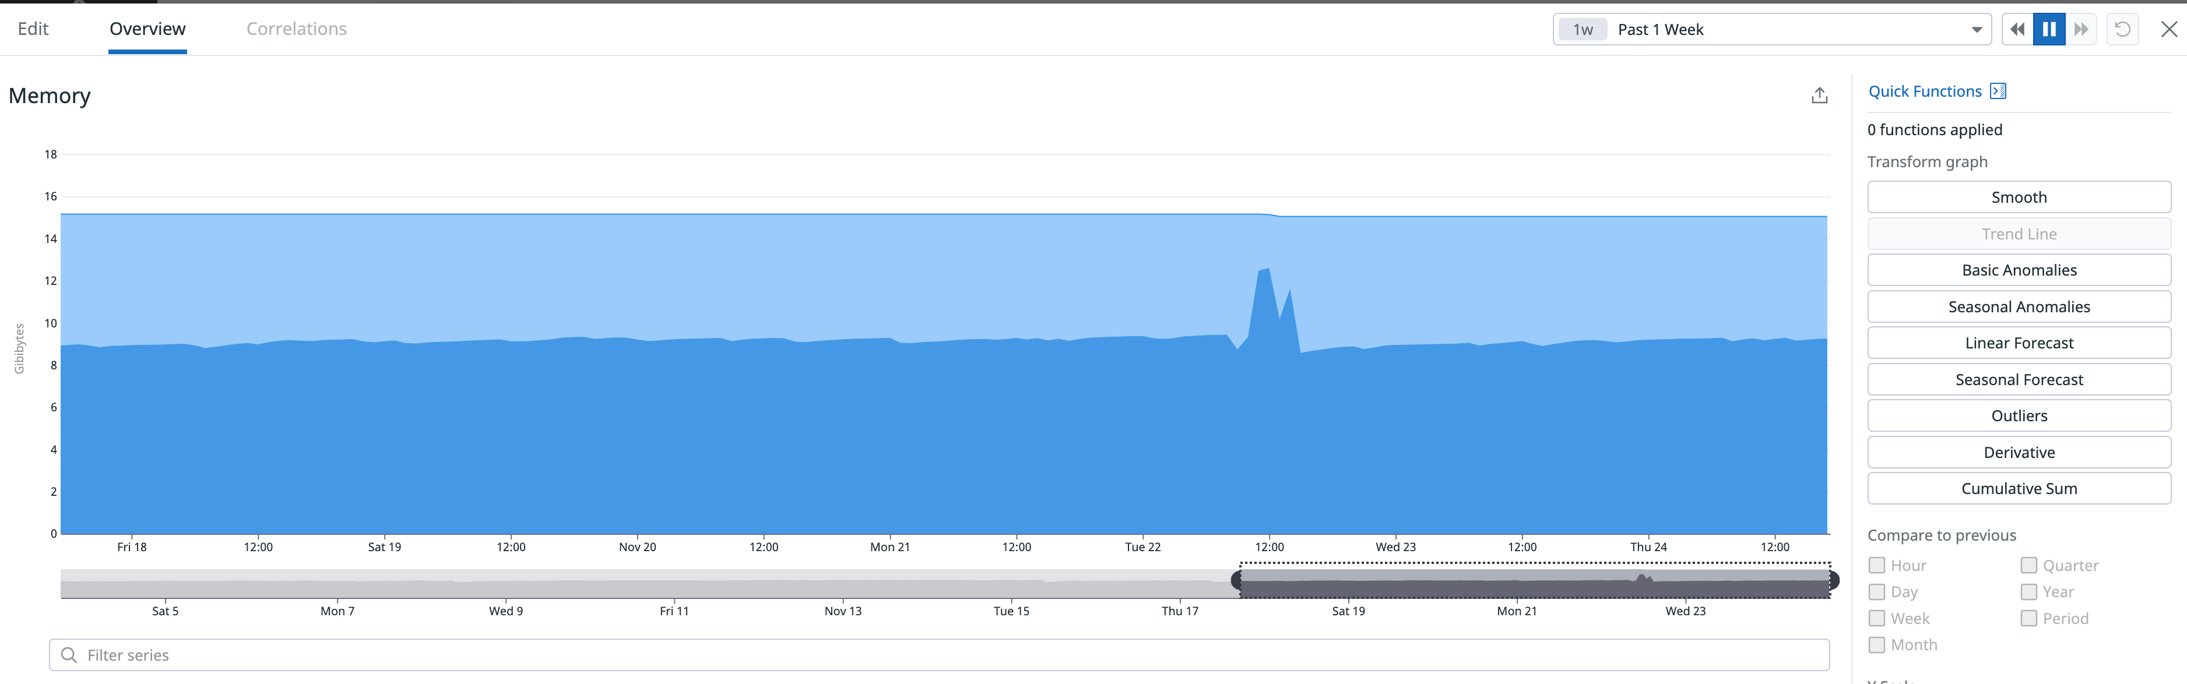Click inside the Filter series input field
The height and width of the screenshot is (684, 2187).
pos(340,654)
